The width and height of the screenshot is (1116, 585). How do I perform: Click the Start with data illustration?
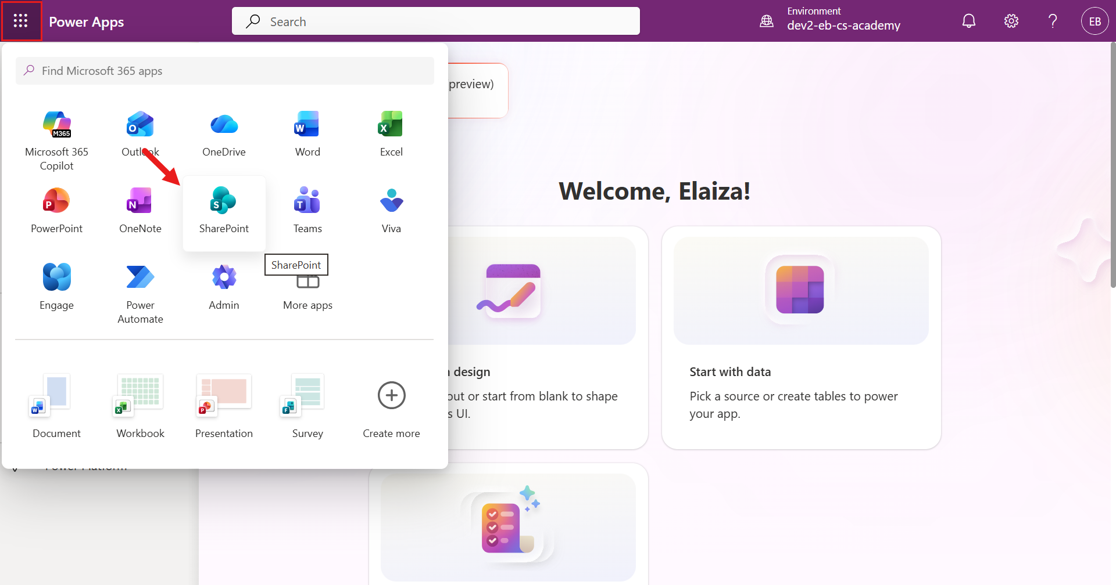(x=801, y=290)
